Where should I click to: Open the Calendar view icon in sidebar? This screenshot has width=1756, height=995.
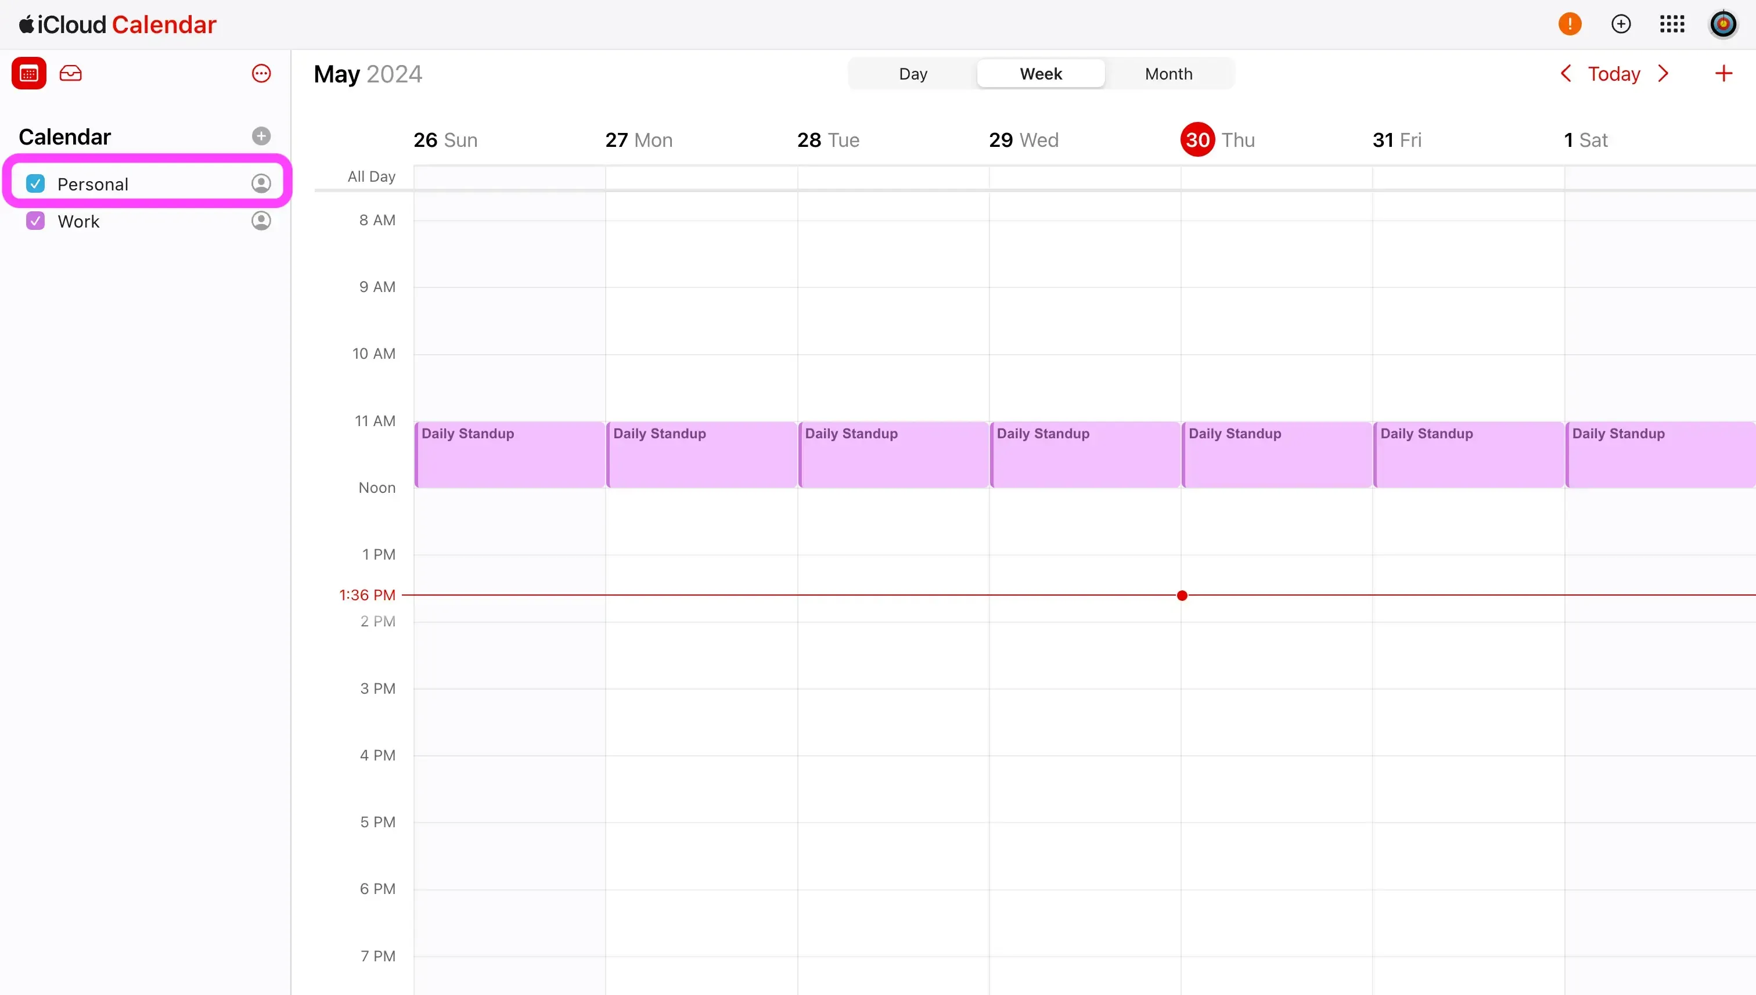(28, 73)
